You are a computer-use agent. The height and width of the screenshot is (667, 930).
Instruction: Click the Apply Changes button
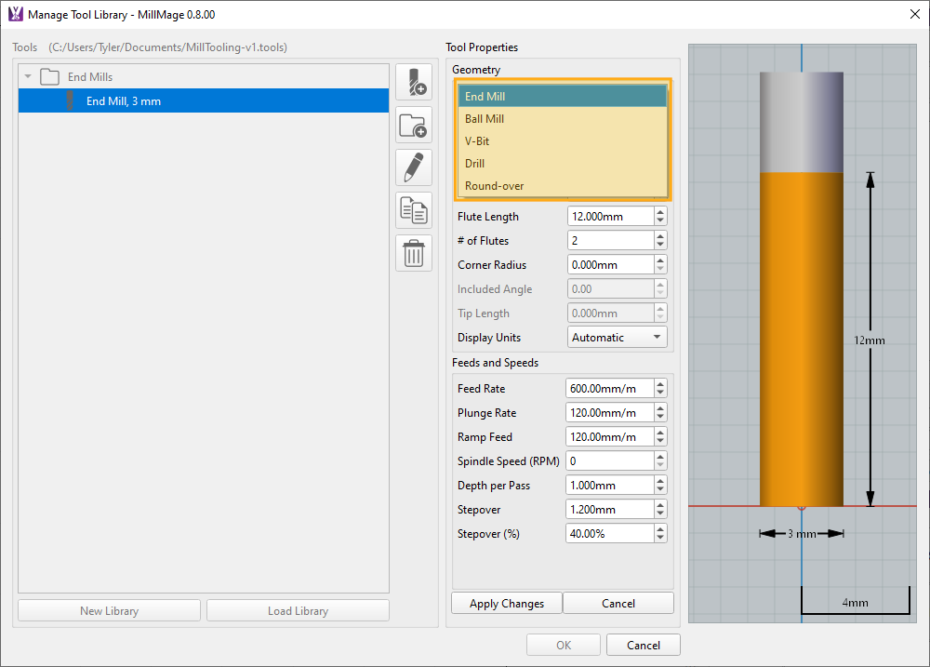pyautogui.click(x=507, y=604)
